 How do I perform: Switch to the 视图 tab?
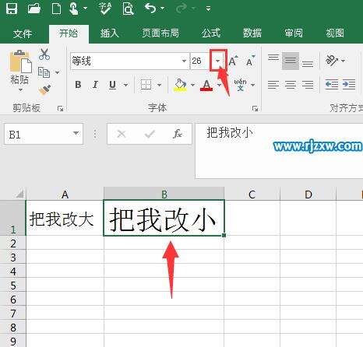point(335,33)
